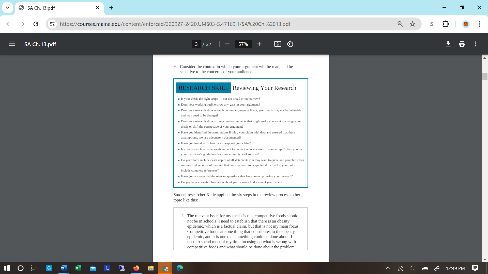The height and width of the screenshot is (274, 488).
Task: Click the zoom out minus button
Action: 227,44
